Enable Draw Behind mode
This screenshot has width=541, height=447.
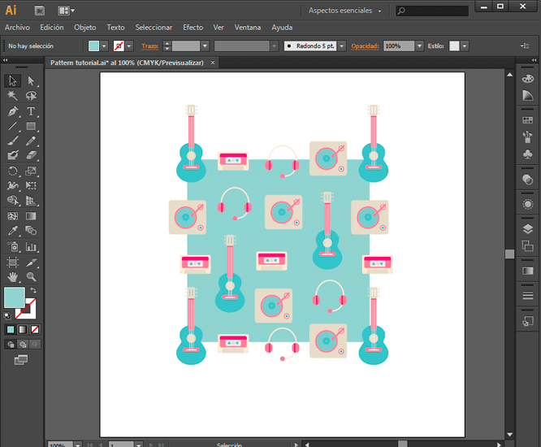23,344
